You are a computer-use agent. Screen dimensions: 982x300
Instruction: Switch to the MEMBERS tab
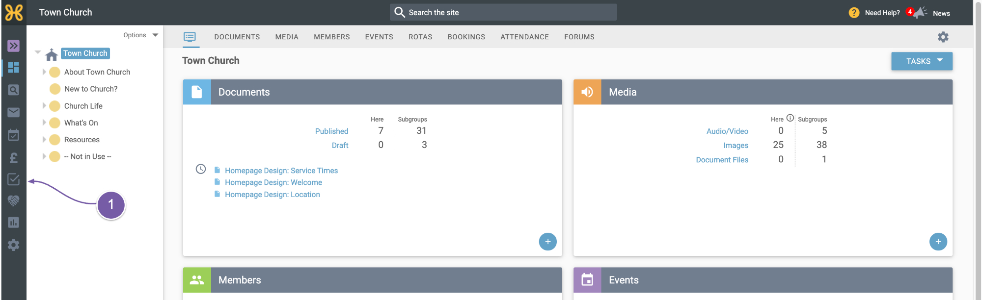[332, 37]
